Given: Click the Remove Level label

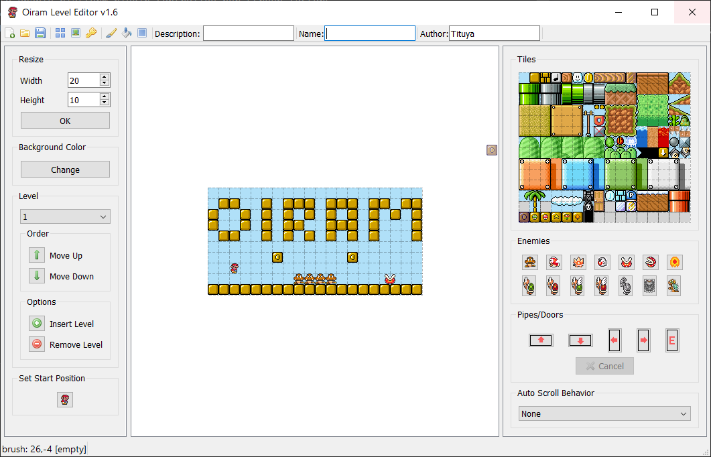Looking at the screenshot, I should pos(76,345).
